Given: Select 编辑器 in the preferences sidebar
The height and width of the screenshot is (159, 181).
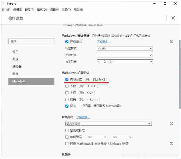Looking at the screenshot, I should pyautogui.click(x=17, y=67).
